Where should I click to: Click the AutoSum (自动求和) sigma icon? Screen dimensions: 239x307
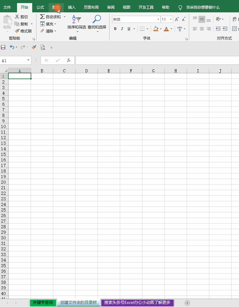click(42, 17)
